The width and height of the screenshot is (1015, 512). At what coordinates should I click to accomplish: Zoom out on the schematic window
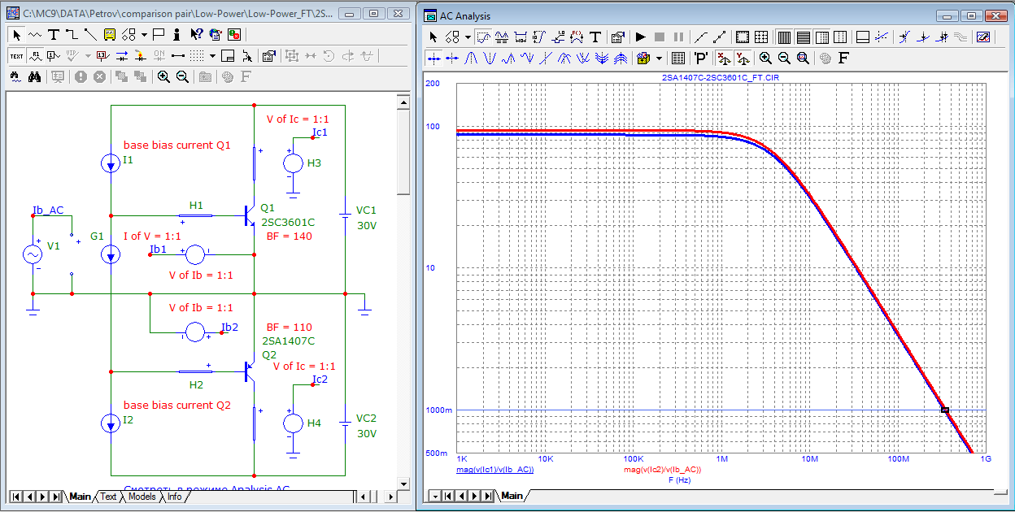point(182,76)
